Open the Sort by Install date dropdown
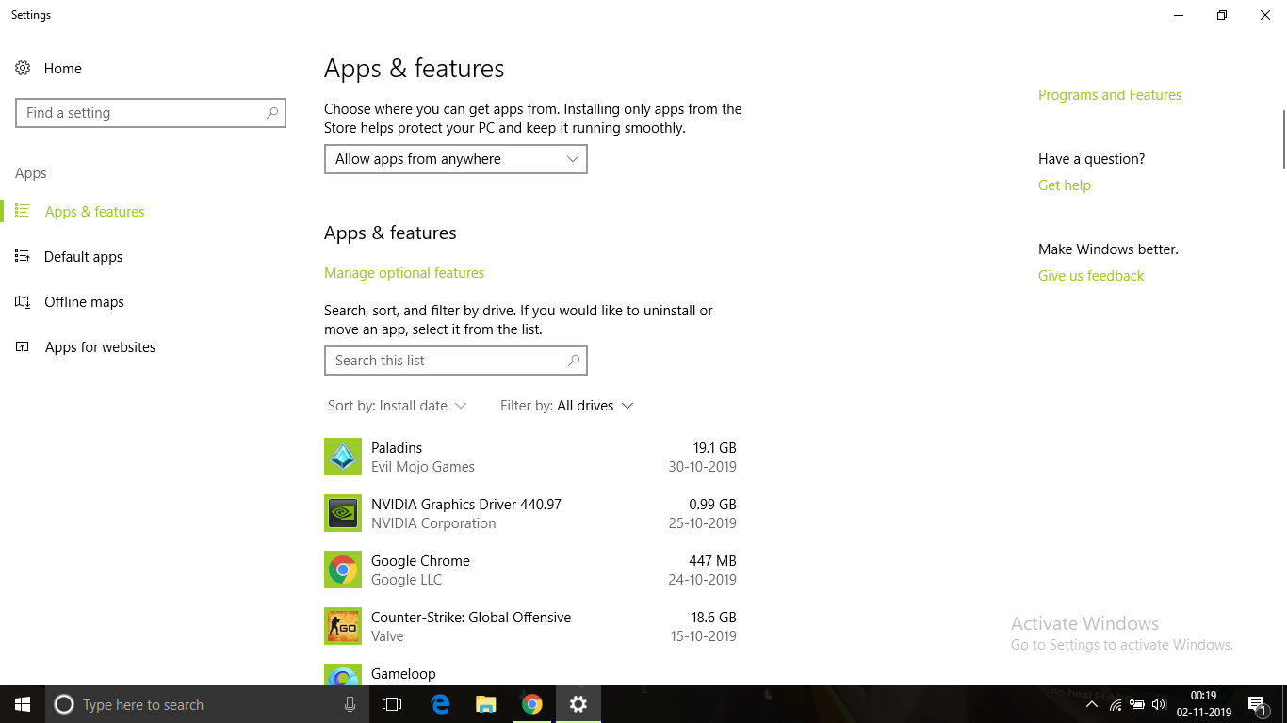 [x=397, y=406]
